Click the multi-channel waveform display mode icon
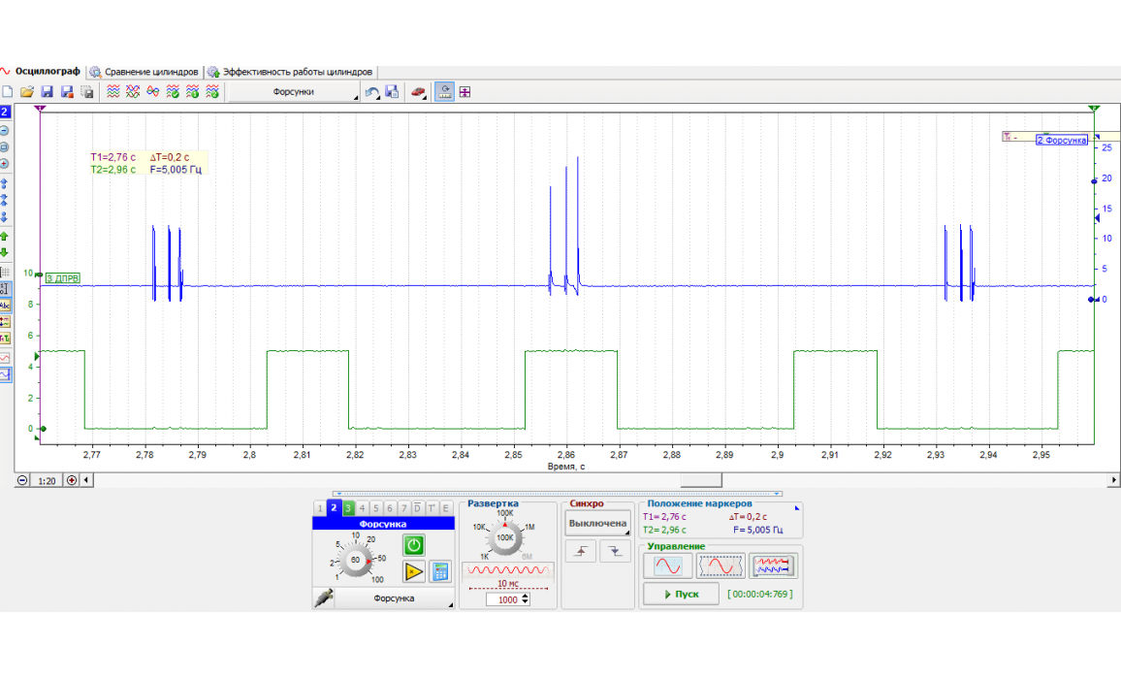The width and height of the screenshot is (1121, 679). pos(773,566)
